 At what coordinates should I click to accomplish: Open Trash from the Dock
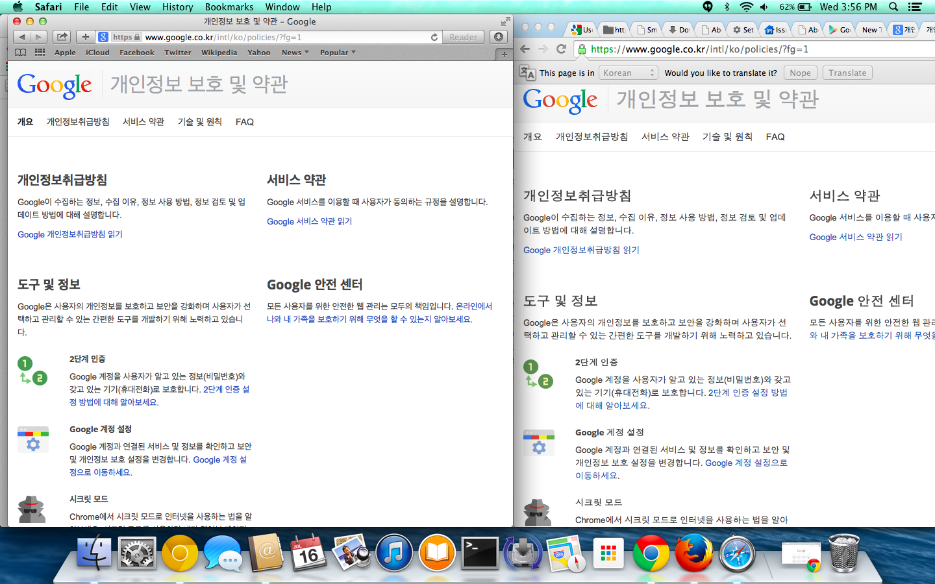pos(844,553)
